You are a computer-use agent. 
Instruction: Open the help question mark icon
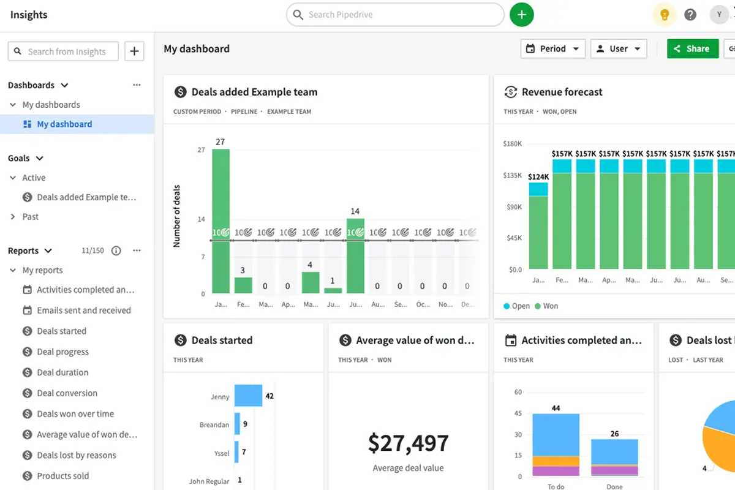[x=690, y=15]
